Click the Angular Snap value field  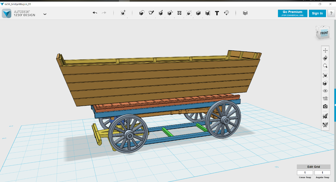pos(322,173)
